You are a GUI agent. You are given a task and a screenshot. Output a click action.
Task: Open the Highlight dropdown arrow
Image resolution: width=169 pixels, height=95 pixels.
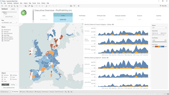(x=48, y=6)
